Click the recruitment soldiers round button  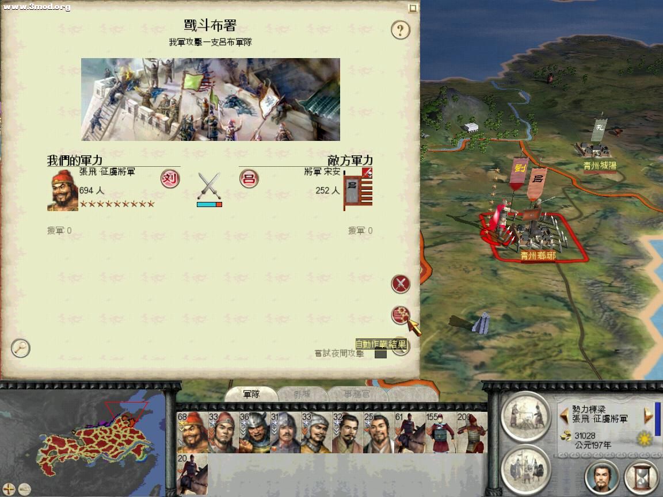pos(526,469)
